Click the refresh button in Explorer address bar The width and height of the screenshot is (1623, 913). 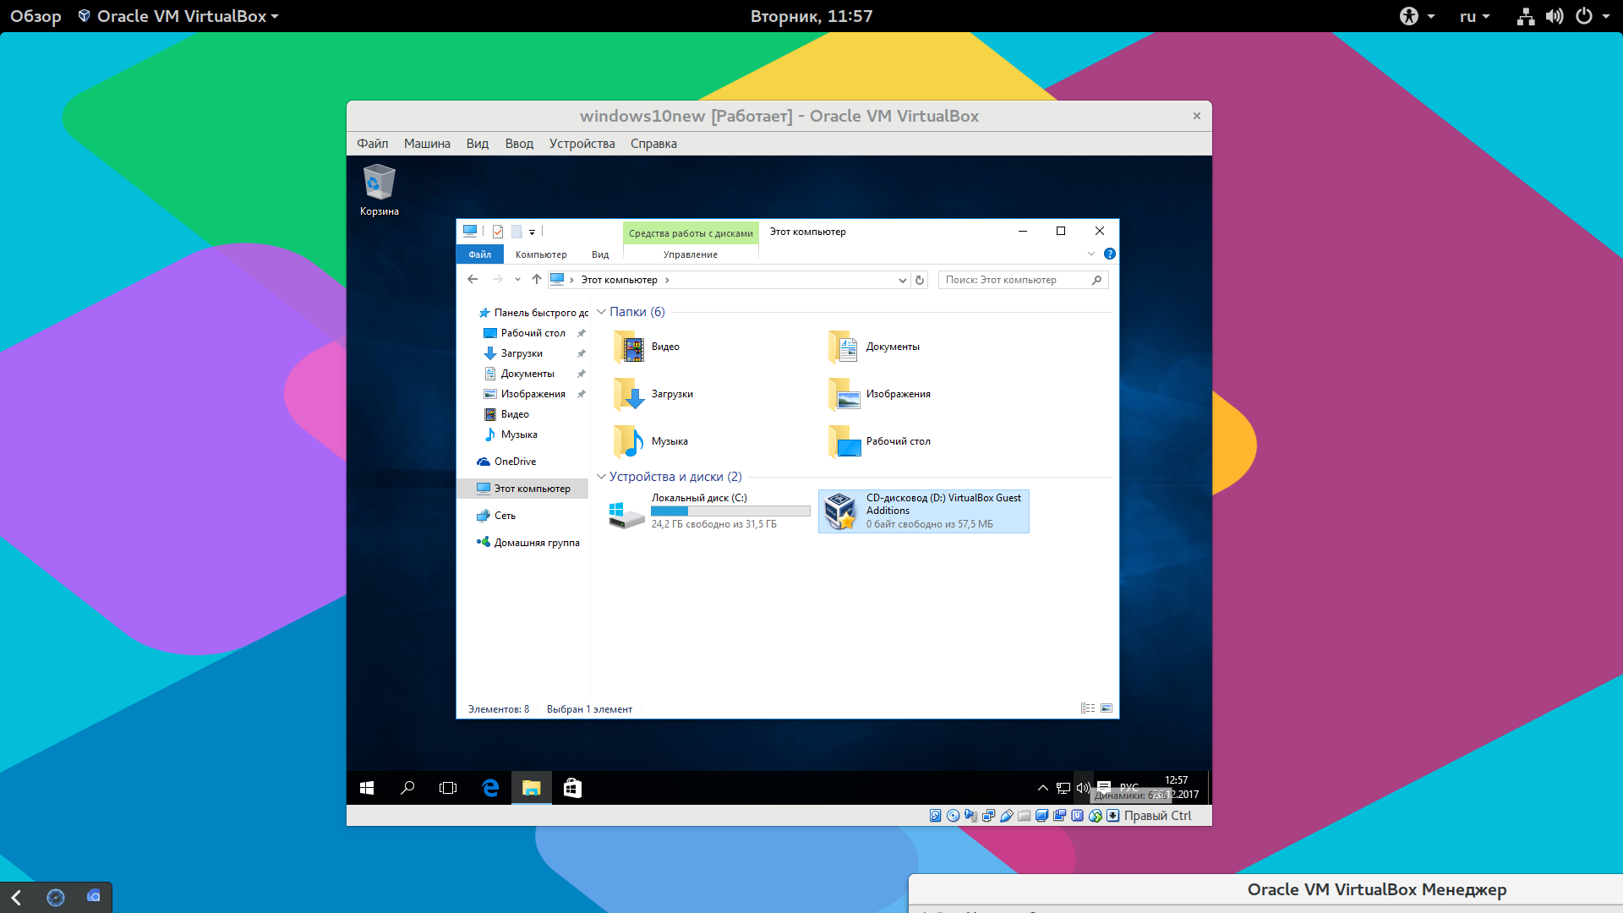tap(920, 280)
